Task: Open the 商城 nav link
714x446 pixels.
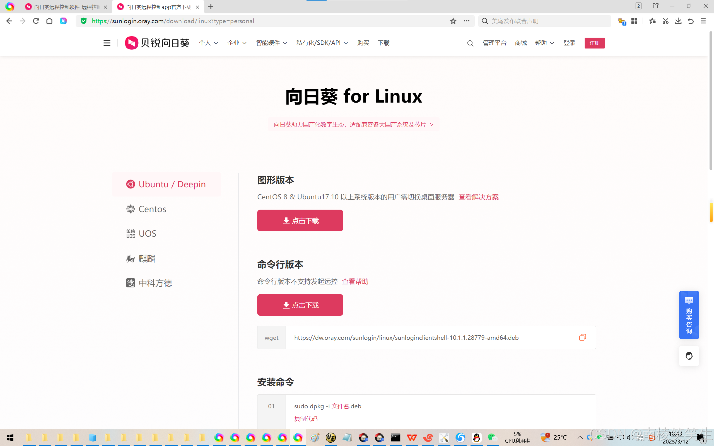Action: click(x=521, y=43)
